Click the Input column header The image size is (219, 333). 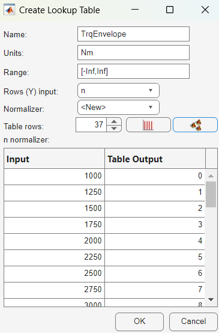point(54,159)
